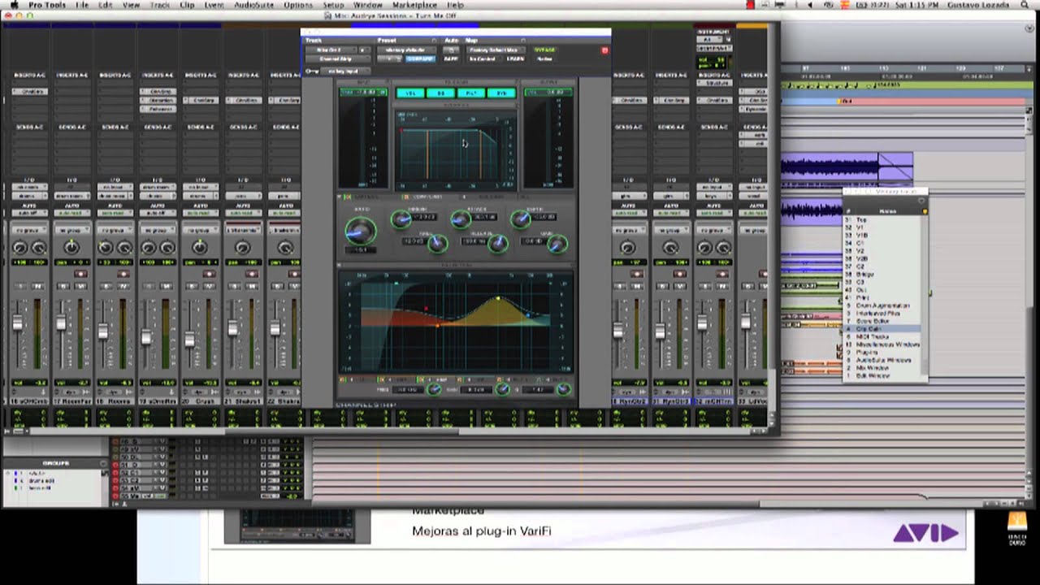This screenshot has width=1040, height=585.
Task: Click the ChnStrp insert on track 16 aOHCmb
Action: coord(28,91)
